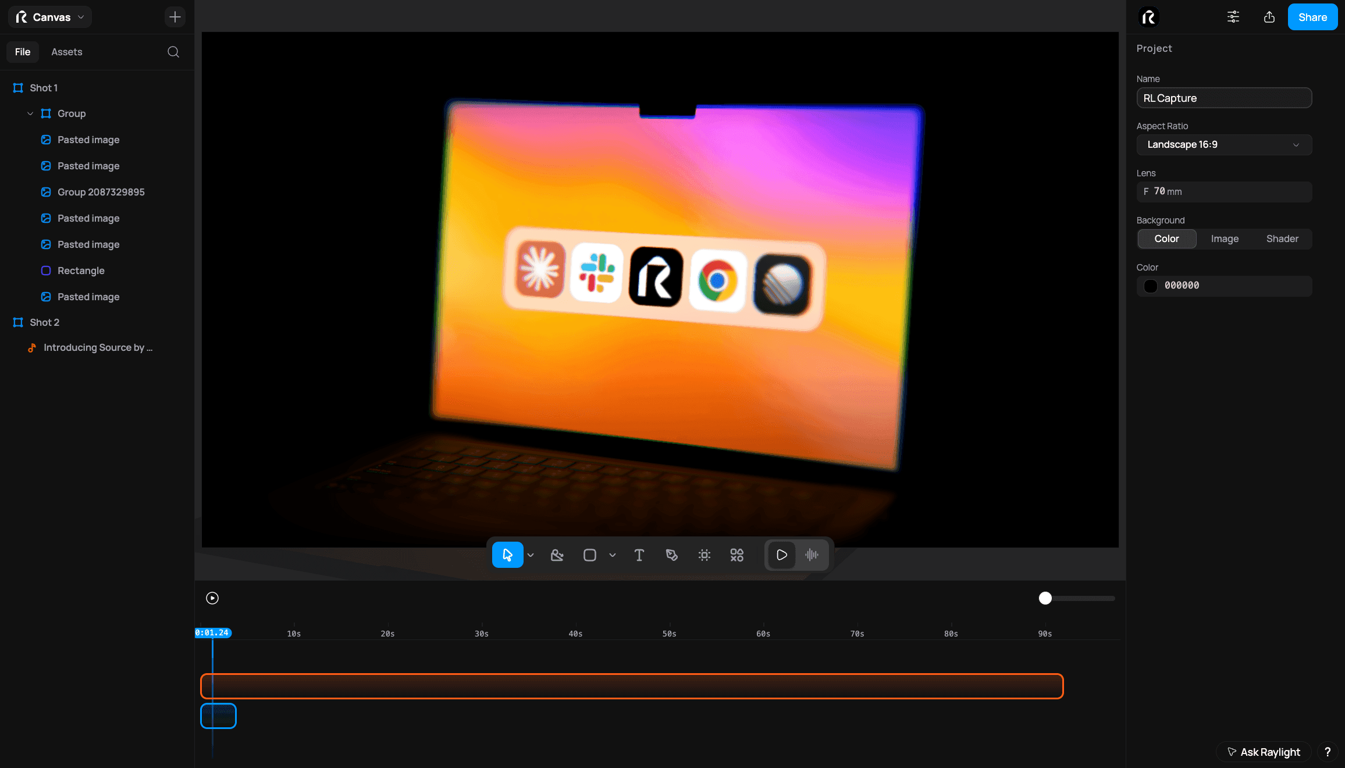1345x768 pixels.
Task: Click the Slack icon in the canvas dock
Action: coord(596,273)
